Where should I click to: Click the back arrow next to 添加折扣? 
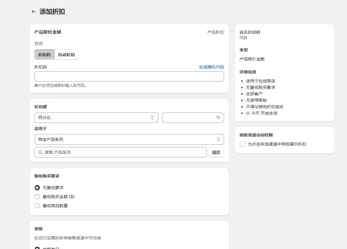(x=34, y=11)
